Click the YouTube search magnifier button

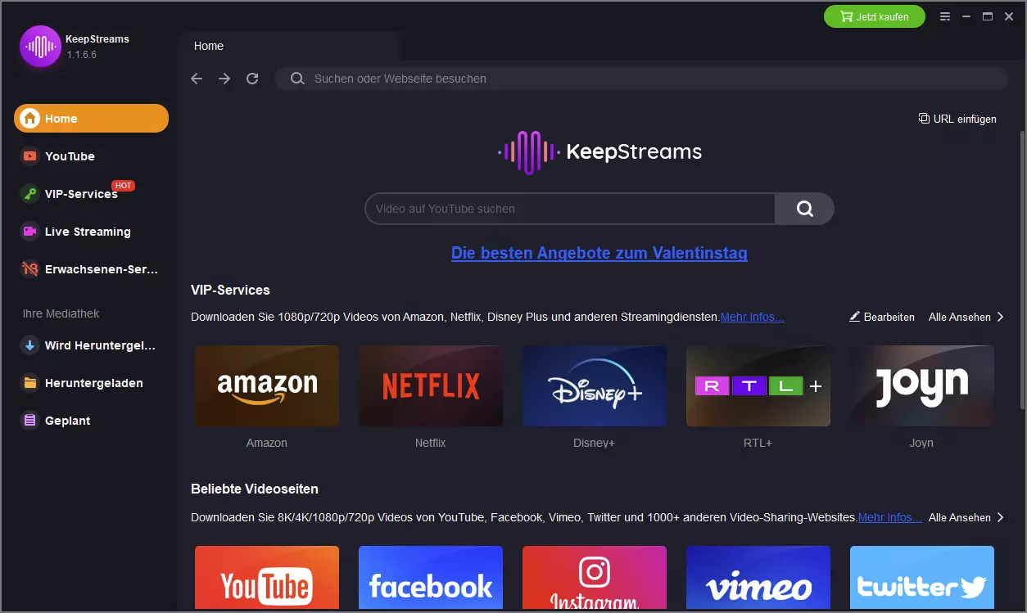(804, 209)
